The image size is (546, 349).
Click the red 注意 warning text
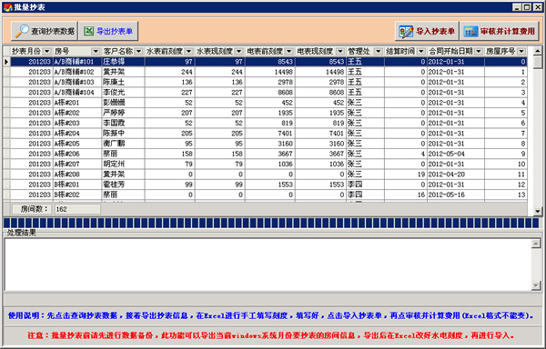[x=270, y=335]
